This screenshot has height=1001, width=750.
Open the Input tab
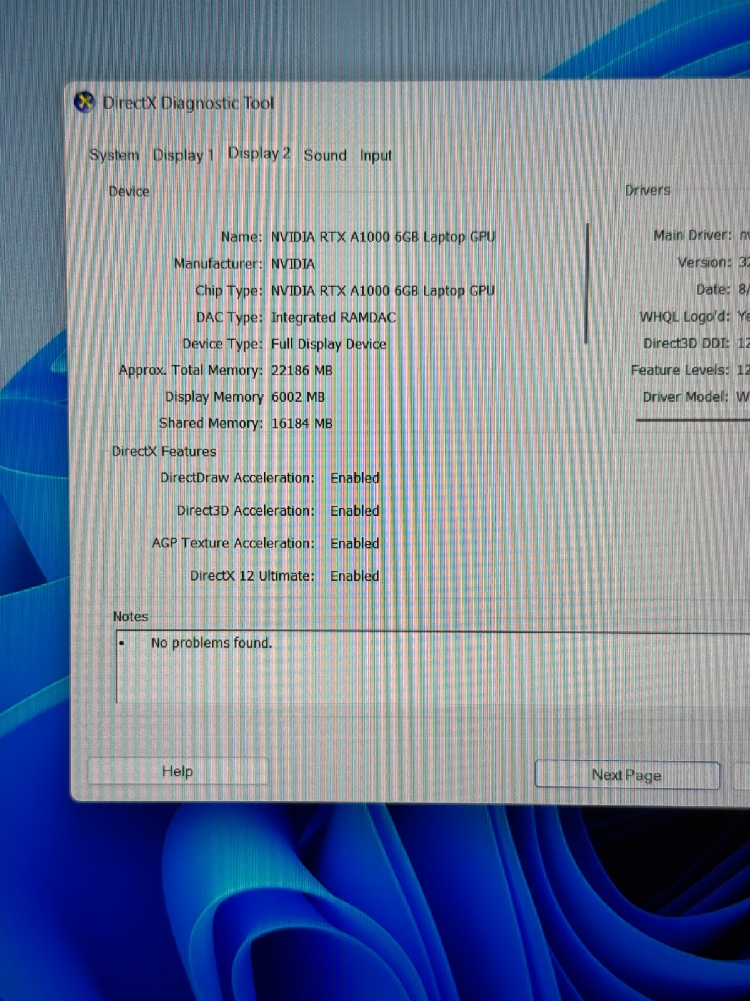376,156
